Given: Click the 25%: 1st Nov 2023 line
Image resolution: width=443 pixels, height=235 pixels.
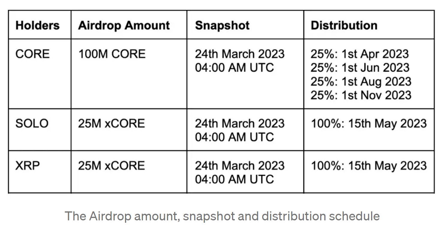Looking at the screenshot, I should click(361, 95).
